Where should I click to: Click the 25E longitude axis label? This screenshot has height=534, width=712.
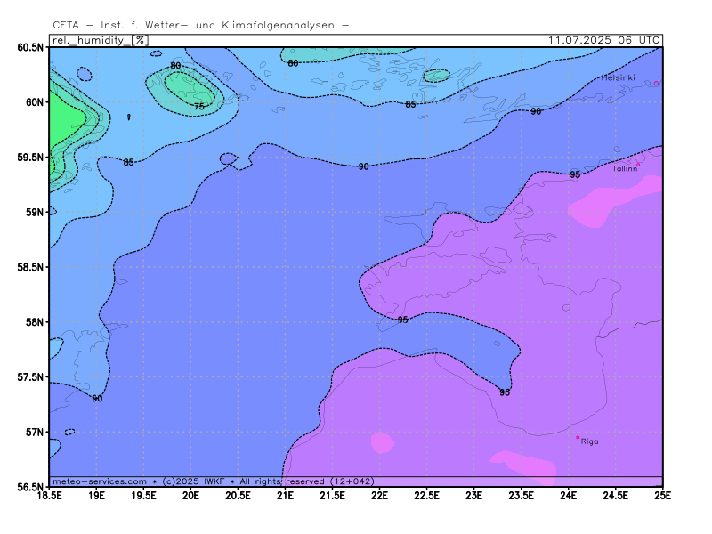click(662, 496)
